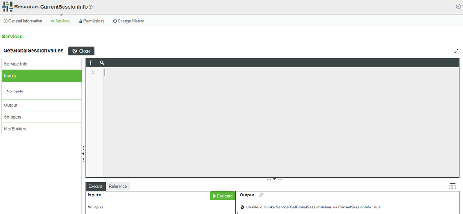Expand the service editor to fullscreen
463x214 pixels.
pos(456,51)
